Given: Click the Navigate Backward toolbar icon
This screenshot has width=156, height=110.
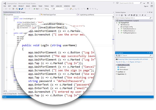Looking at the screenshot, I should coord(6,9).
